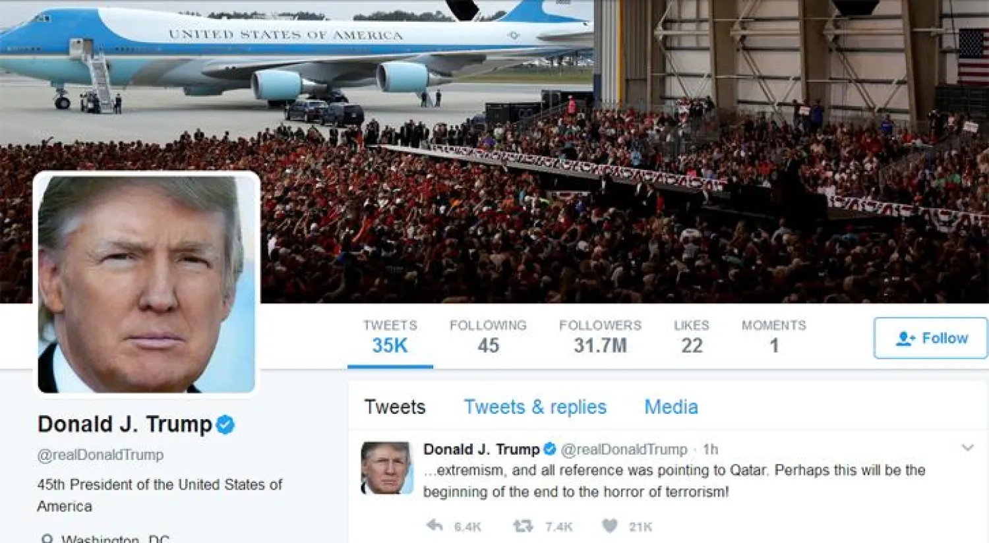Show the 31.7M followers list
This screenshot has height=543, width=989.
click(x=600, y=337)
